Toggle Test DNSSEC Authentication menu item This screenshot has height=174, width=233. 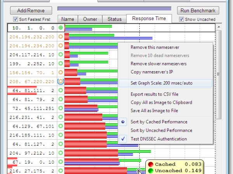pos(159,139)
